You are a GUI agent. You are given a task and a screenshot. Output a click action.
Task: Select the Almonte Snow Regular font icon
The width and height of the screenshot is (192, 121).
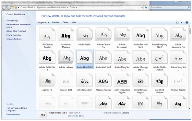[141, 80]
